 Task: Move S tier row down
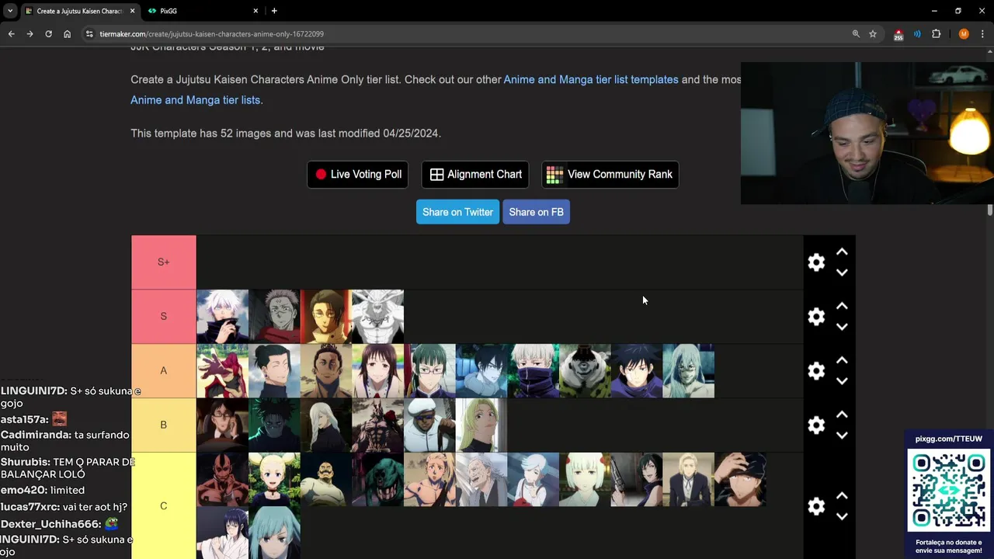842,327
